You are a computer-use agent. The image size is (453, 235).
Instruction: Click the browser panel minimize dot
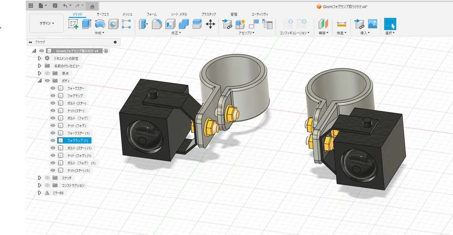115,42
